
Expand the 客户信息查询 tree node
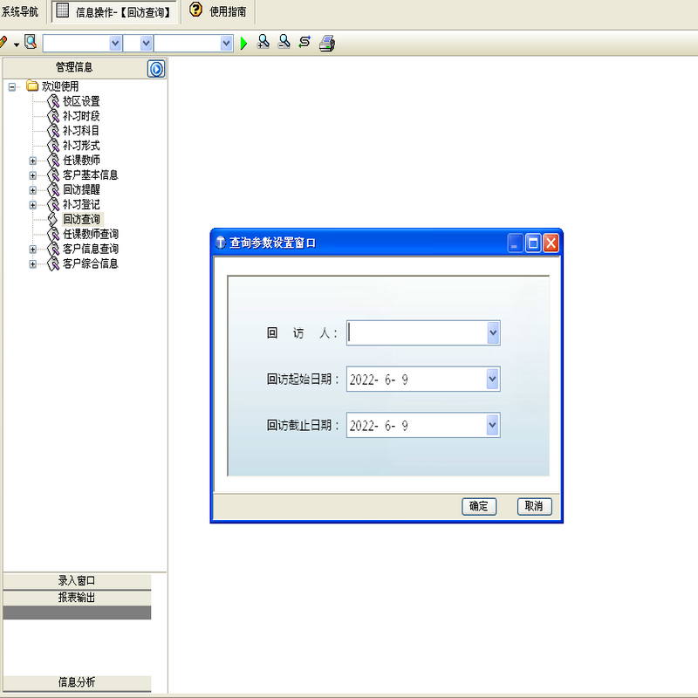[x=32, y=250]
